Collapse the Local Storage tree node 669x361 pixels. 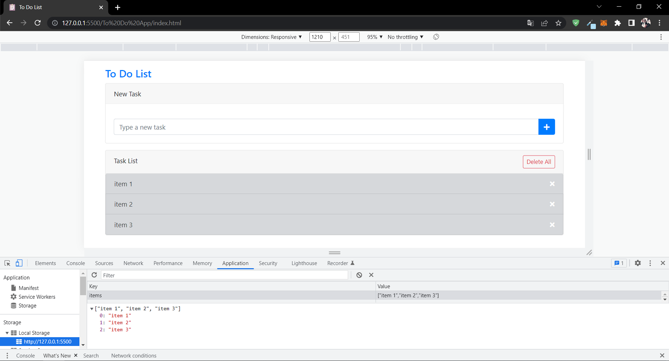(7, 333)
